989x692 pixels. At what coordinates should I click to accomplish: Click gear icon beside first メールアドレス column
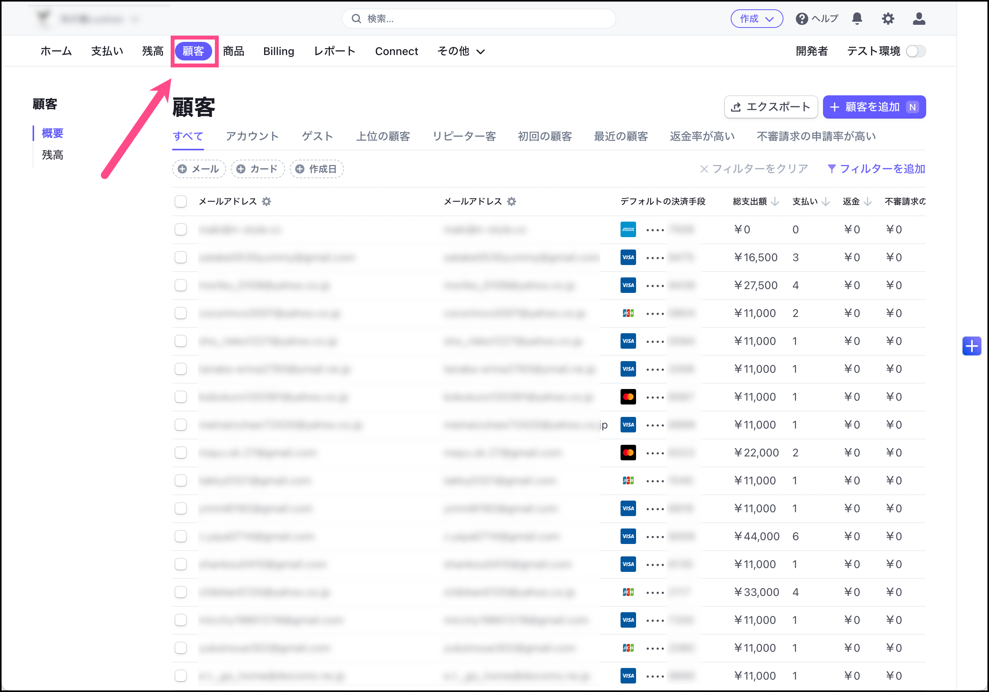click(x=266, y=201)
